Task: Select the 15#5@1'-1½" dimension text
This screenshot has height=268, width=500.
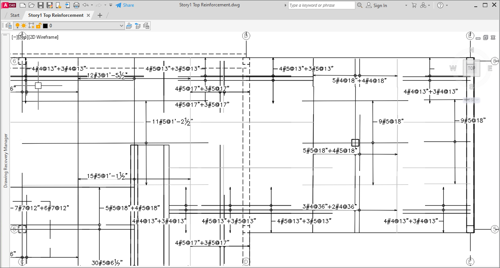Action: pyautogui.click(x=107, y=176)
